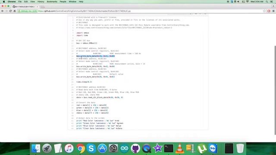This screenshot has height=155, width=276.
Task: Click the 'cData = data[7] * 256' line
Action: click(92, 113)
